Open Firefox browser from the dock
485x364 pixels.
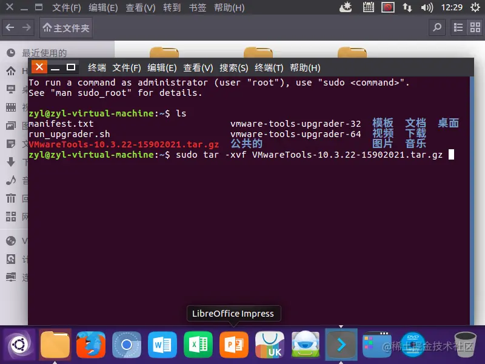click(x=91, y=345)
